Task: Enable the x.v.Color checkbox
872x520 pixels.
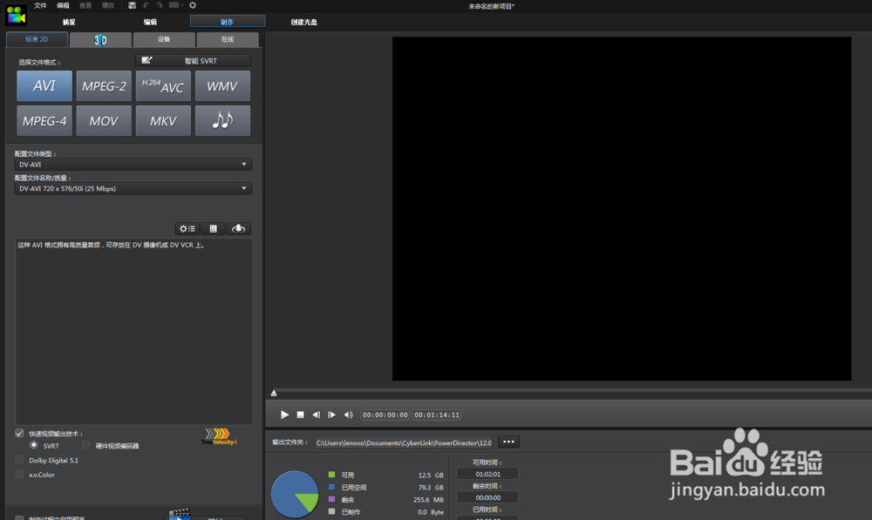Action: coord(19,475)
